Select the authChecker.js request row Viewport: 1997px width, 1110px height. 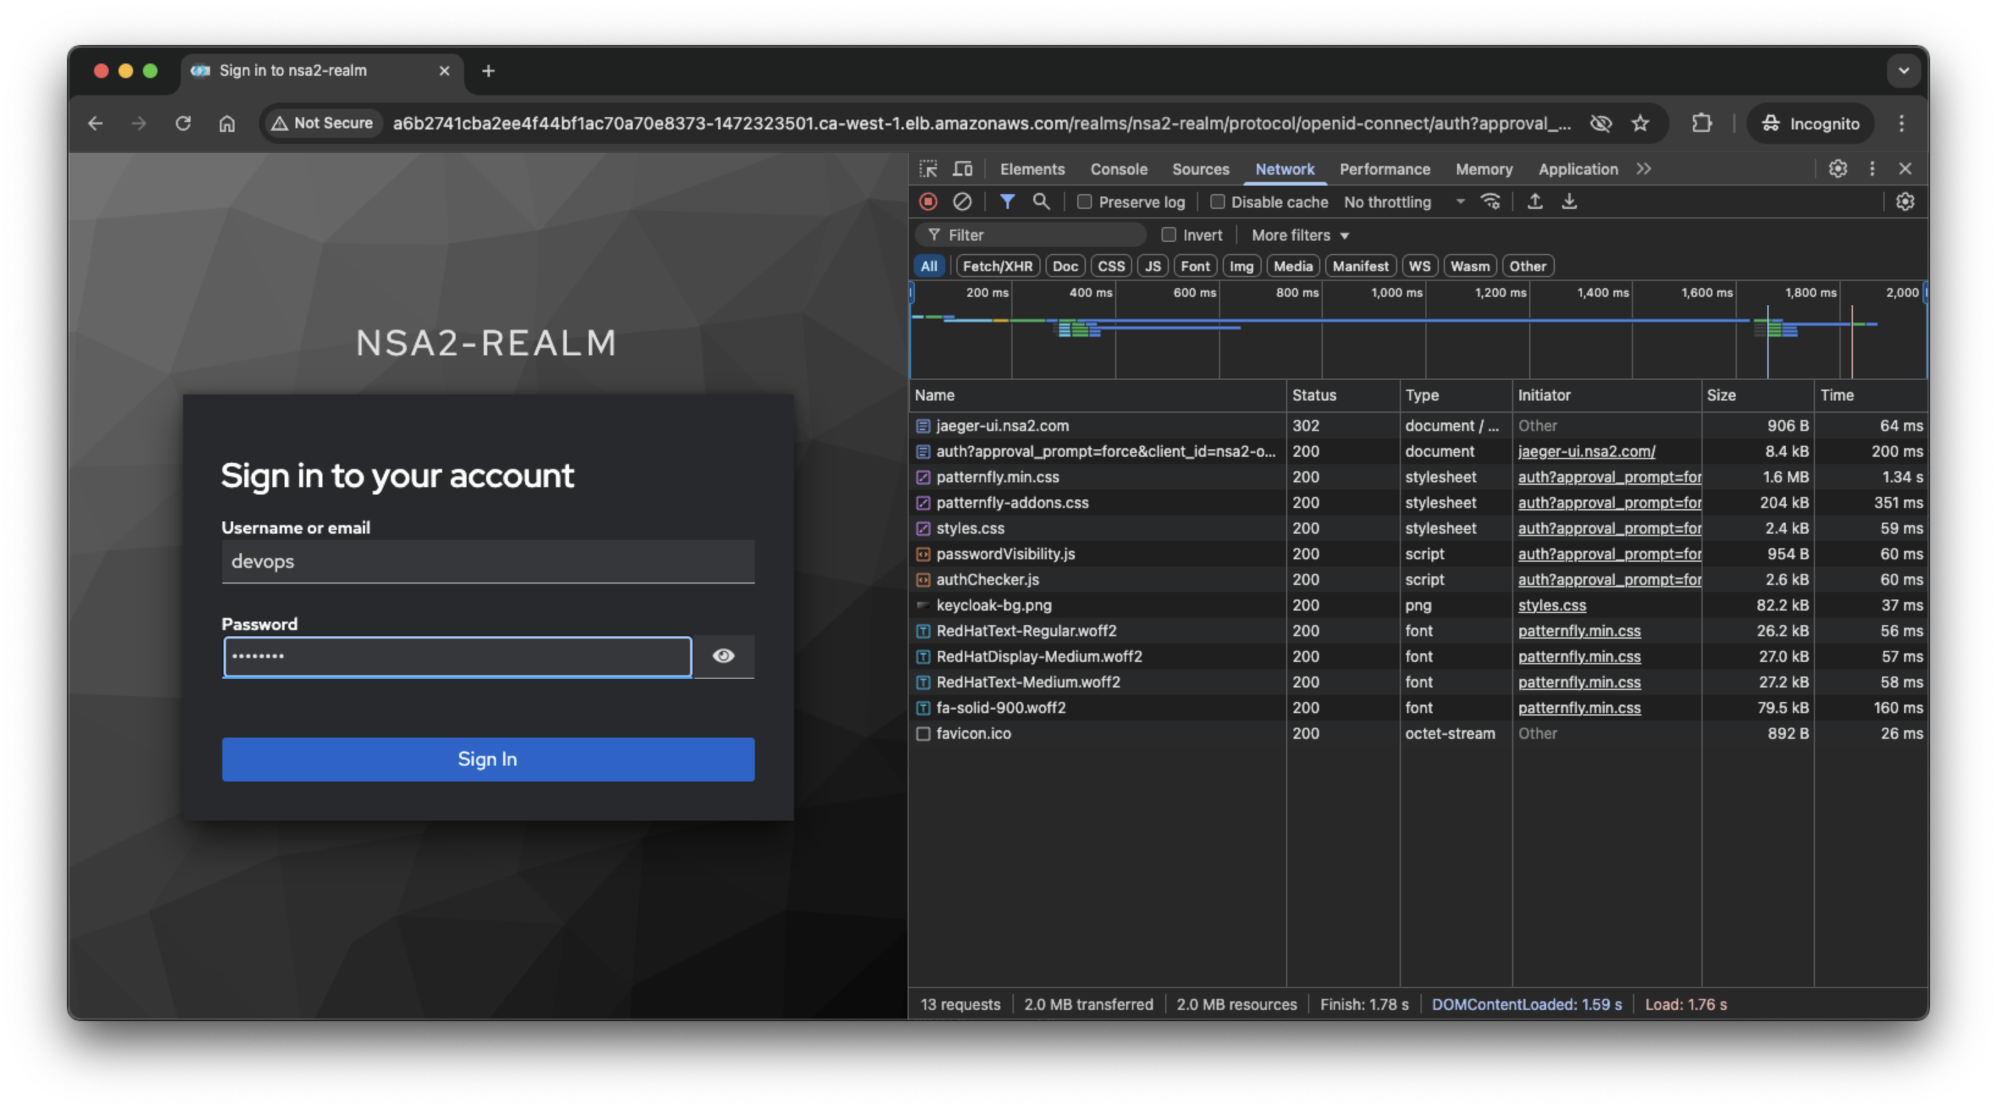coord(1419,579)
